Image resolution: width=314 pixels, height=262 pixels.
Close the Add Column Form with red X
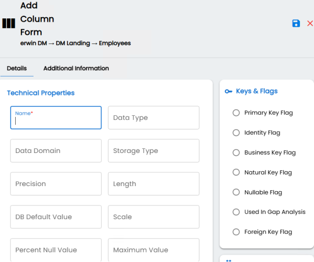(310, 23)
